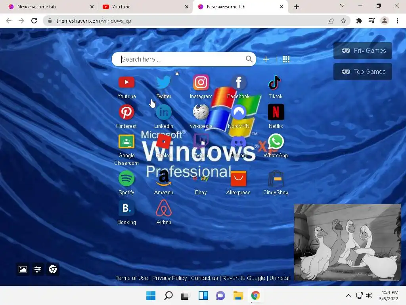Reload the current page

tap(34, 21)
